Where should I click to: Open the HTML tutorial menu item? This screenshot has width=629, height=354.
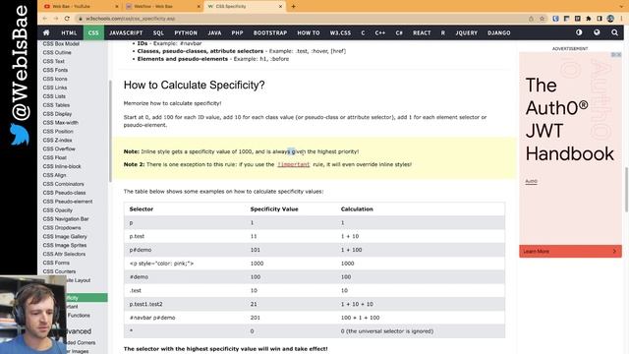[69, 32]
